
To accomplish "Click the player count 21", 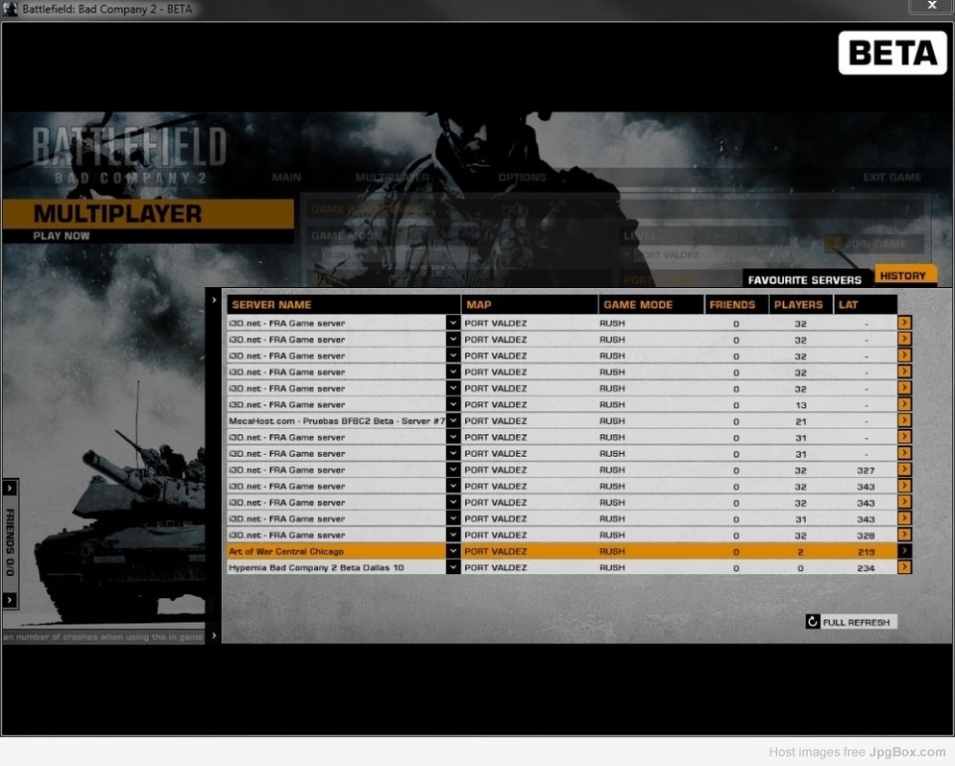I will (x=800, y=421).
